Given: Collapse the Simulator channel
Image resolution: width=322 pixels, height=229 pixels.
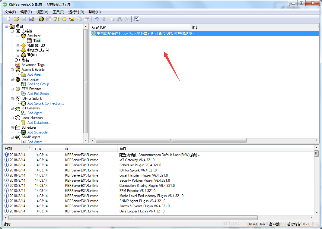Looking at the screenshot, I should coord(18,36).
